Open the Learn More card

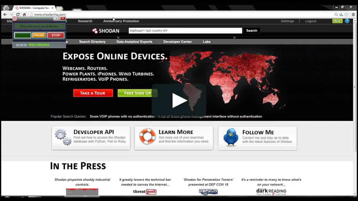point(174,138)
